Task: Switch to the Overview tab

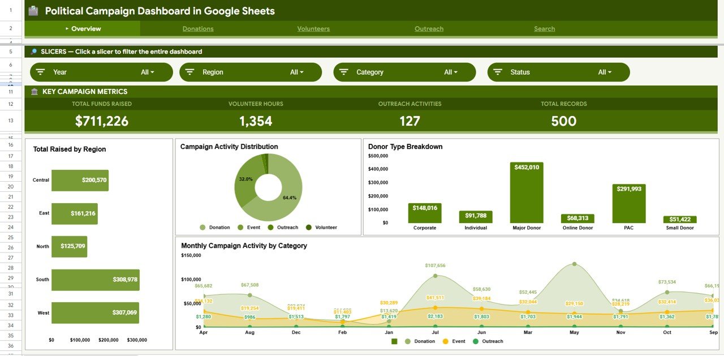Action: coord(83,28)
